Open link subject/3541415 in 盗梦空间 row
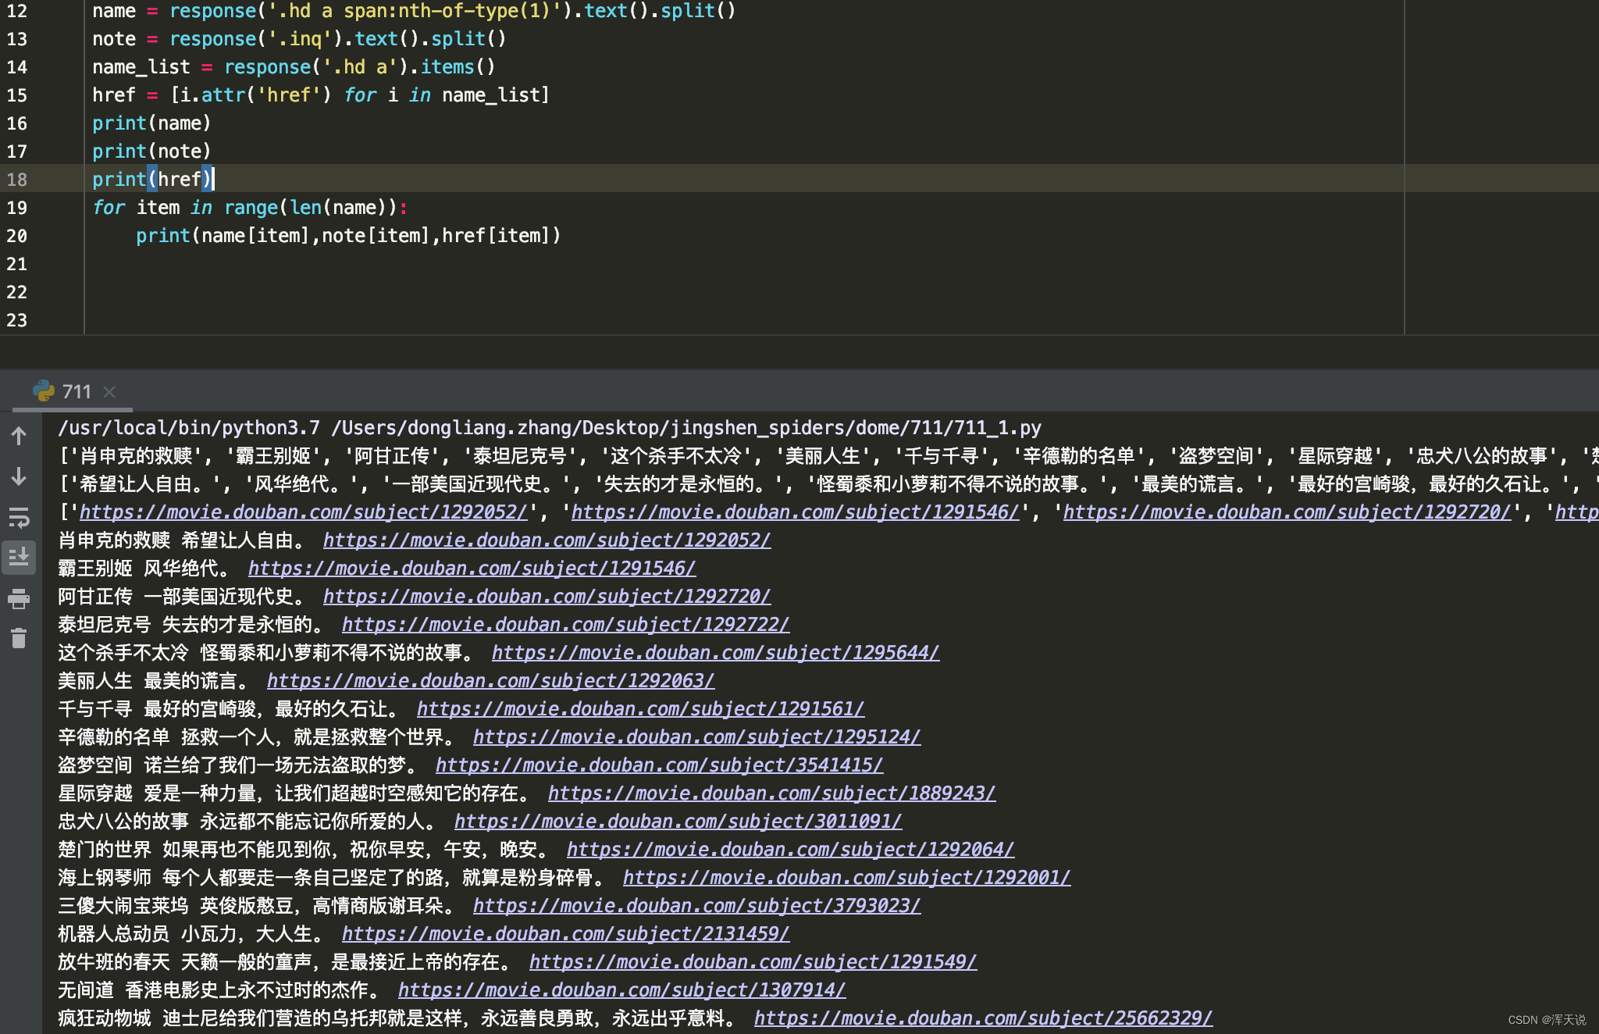 coord(659,765)
